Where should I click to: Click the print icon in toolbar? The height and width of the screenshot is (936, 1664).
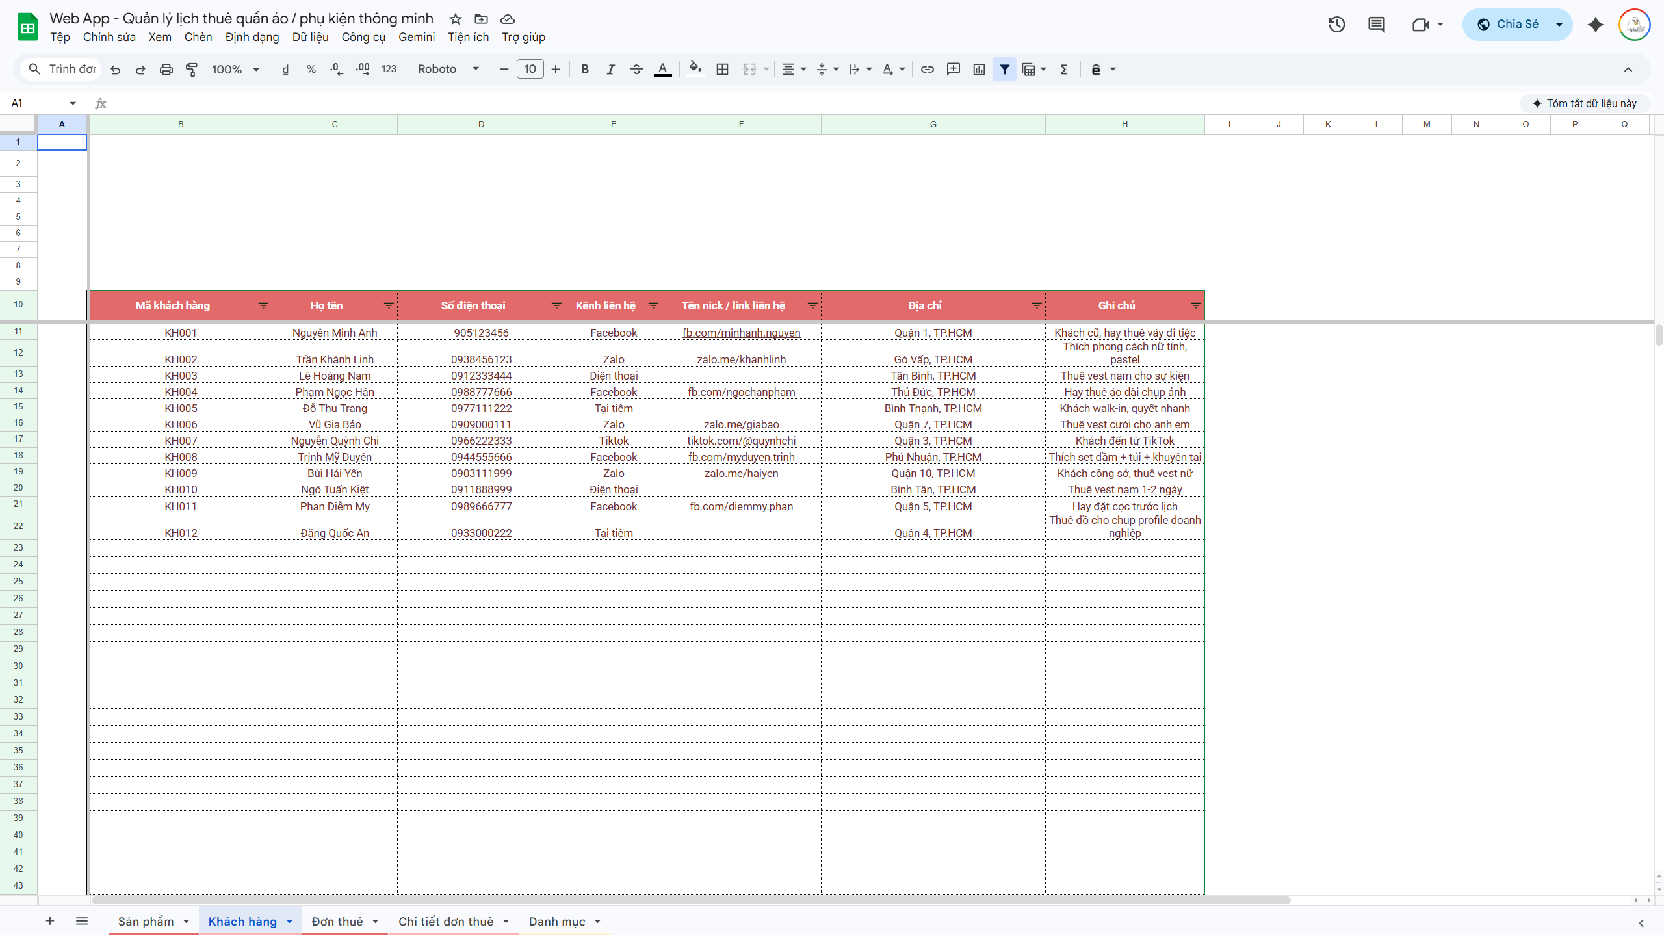(166, 70)
